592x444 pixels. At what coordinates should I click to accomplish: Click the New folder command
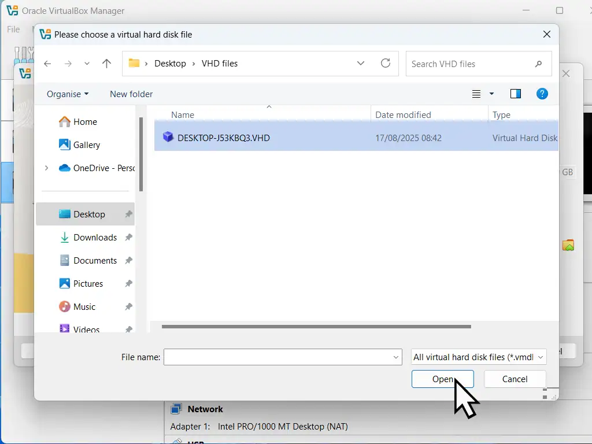click(x=131, y=94)
